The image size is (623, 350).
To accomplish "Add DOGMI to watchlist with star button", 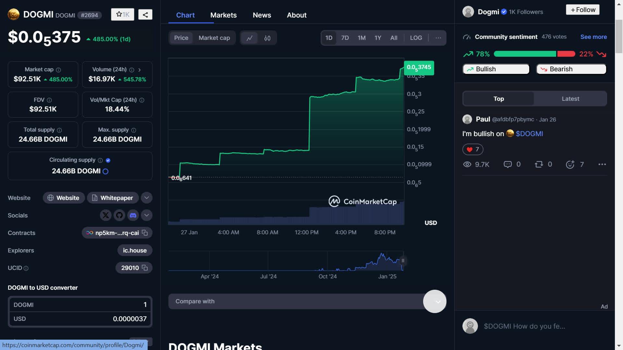I will coord(122,15).
